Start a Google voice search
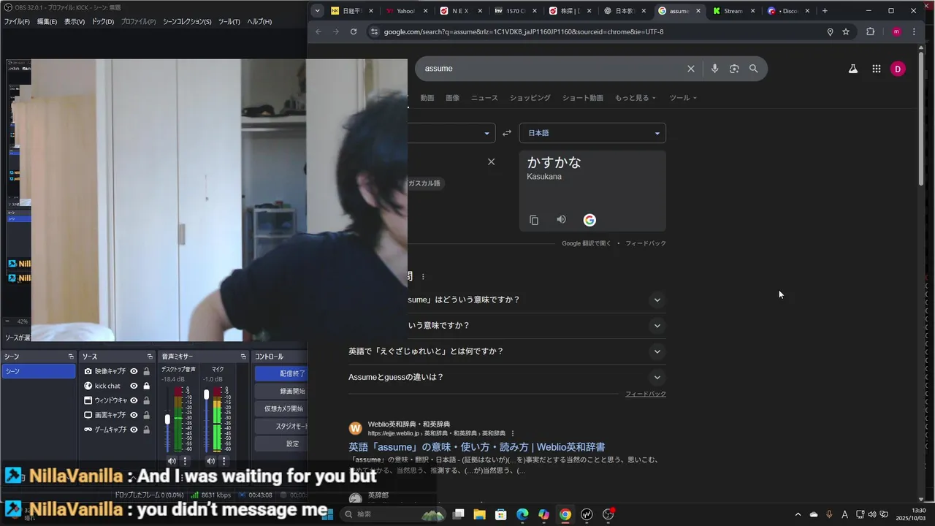 coord(714,69)
